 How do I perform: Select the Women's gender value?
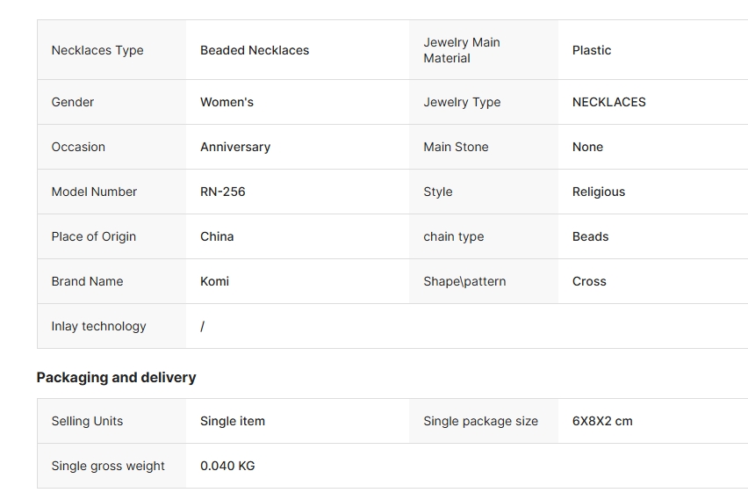coord(227,102)
